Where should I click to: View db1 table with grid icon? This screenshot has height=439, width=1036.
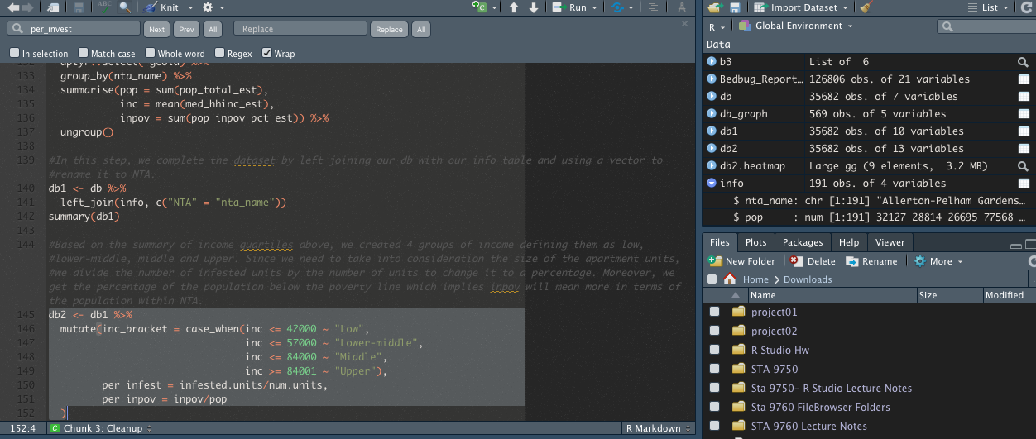tap(1024, 131)
